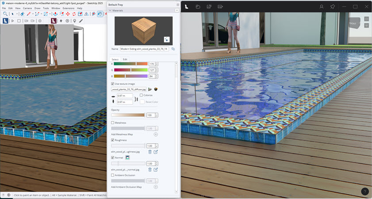Pin the render window with the pin icon
The image size is (372, 199).
pos(332,7)
